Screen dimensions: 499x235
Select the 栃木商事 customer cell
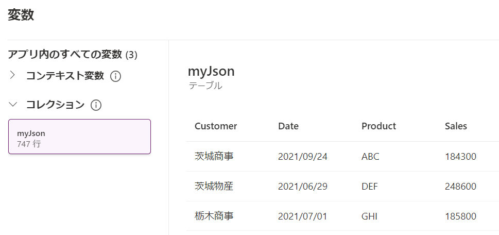(214, 216)
